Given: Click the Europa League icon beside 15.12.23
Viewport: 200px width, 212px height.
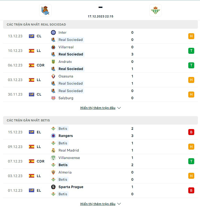Looking at the screenshot, I should 31,132.
